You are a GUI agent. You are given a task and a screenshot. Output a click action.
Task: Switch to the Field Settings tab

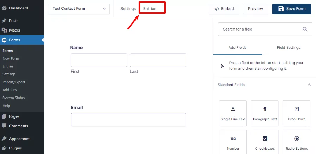pyautogui.click(x=289, y=47)
